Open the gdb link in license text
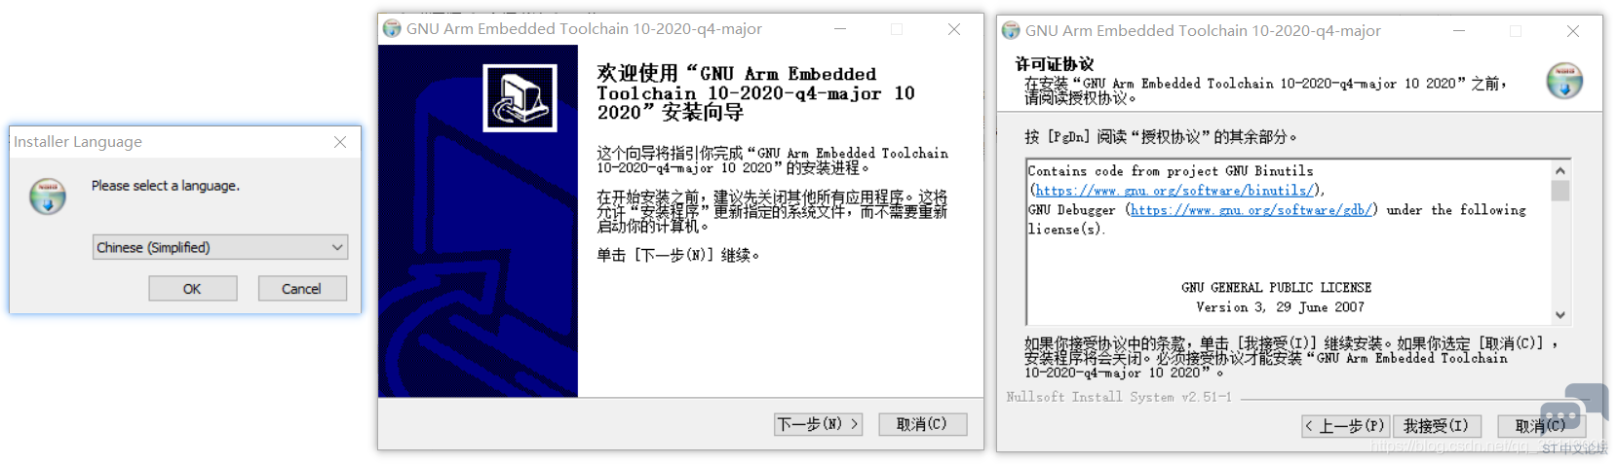The width and height of the screenshot is (1617, 464). click(1251, 210)
